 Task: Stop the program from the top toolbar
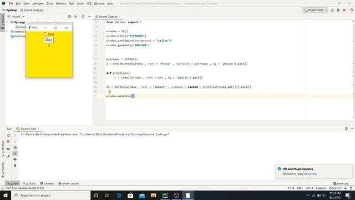[x=344, y=10]
